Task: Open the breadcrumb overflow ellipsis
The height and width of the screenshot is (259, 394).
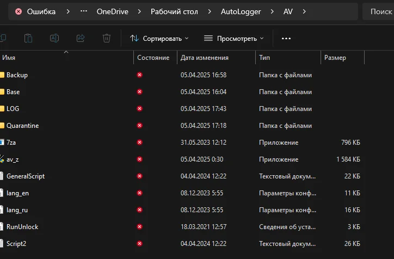Action: click(x=84, y=11)
